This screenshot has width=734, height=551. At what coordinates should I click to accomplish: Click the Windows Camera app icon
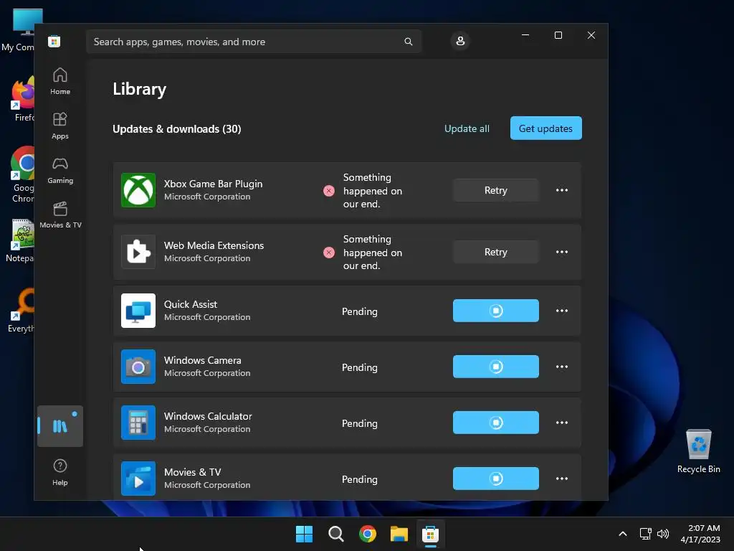[138, 367]
